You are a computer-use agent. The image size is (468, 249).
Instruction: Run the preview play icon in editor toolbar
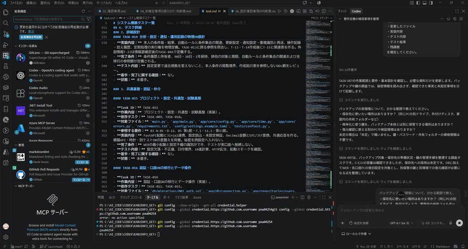[x=279, y=11]
